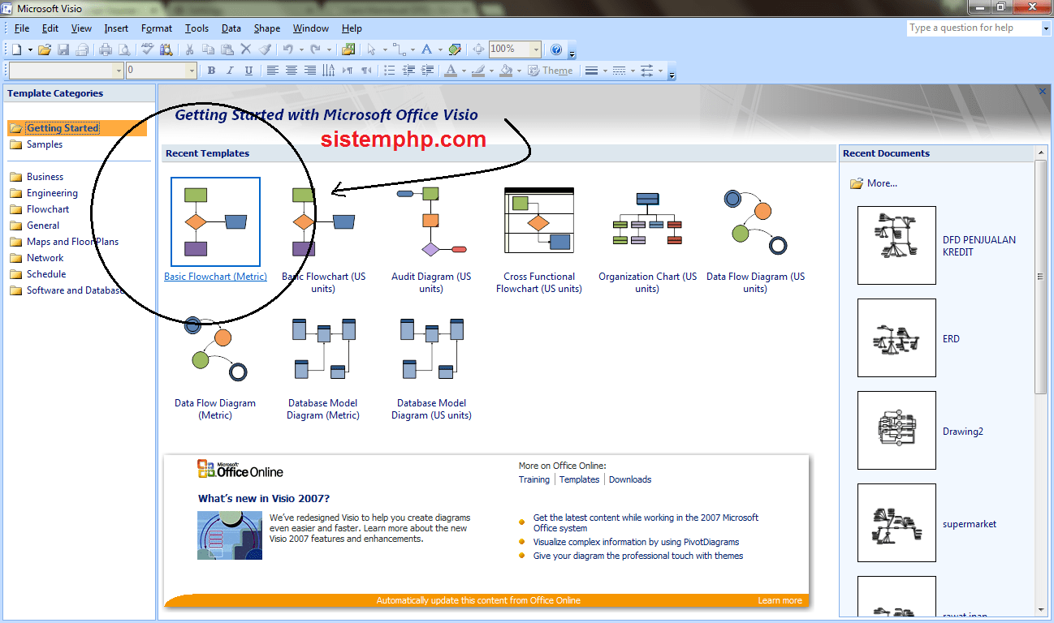Image resolution: width=1054 pixels, height=623 pixels.
Task: Open the font name dropdown
Action: point(118,71)
